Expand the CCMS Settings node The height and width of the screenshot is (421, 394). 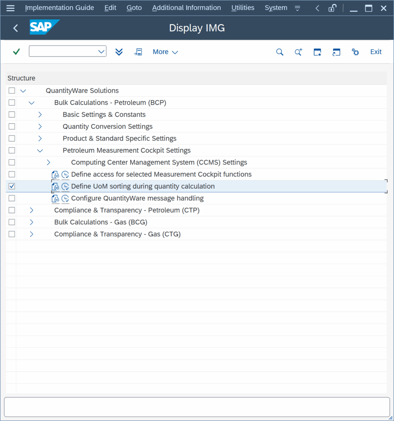click(x=48, y=162)
